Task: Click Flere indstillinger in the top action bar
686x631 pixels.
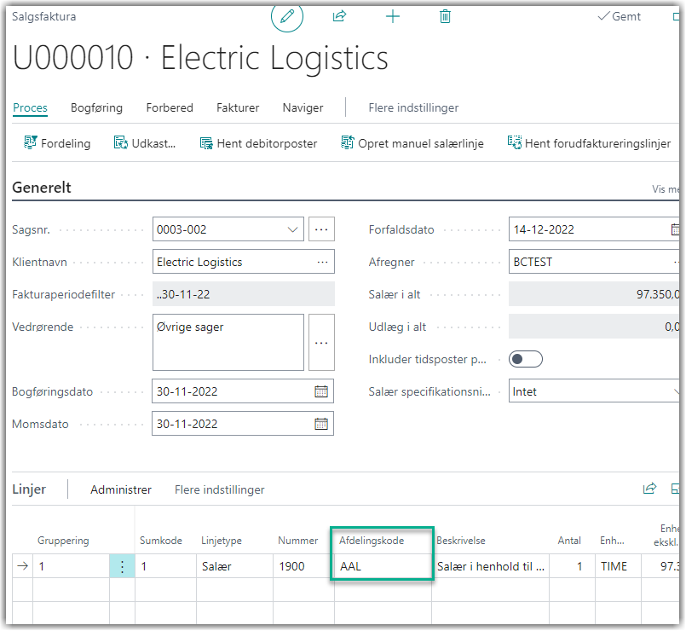Action: pyautogui.click(x=413, y=107)
